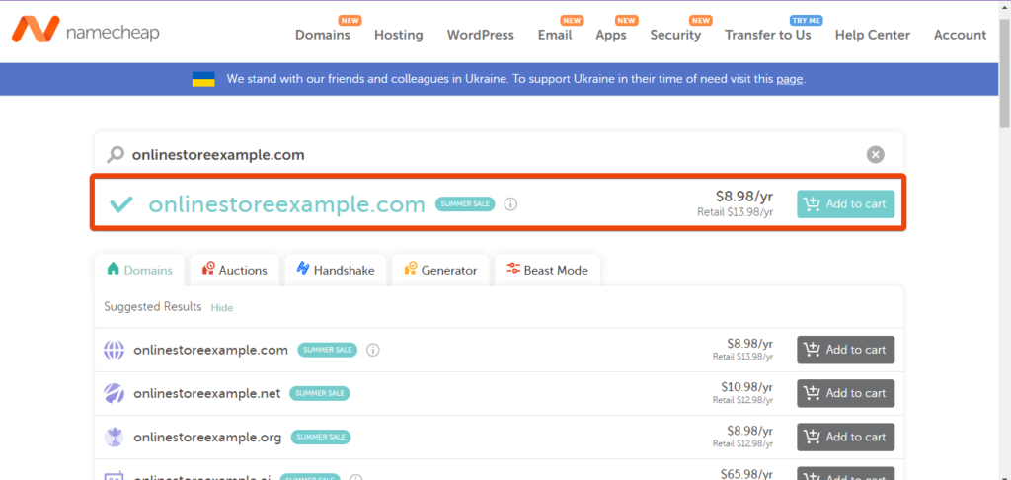Add highlighted onlinestoreexample.com to cart
Viewport: 1011px width, 480px height.
point(845,204)
